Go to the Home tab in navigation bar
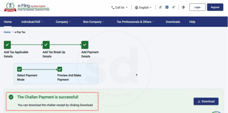The height and width of the screenshot is (113, 228). [x=8, y=22]
